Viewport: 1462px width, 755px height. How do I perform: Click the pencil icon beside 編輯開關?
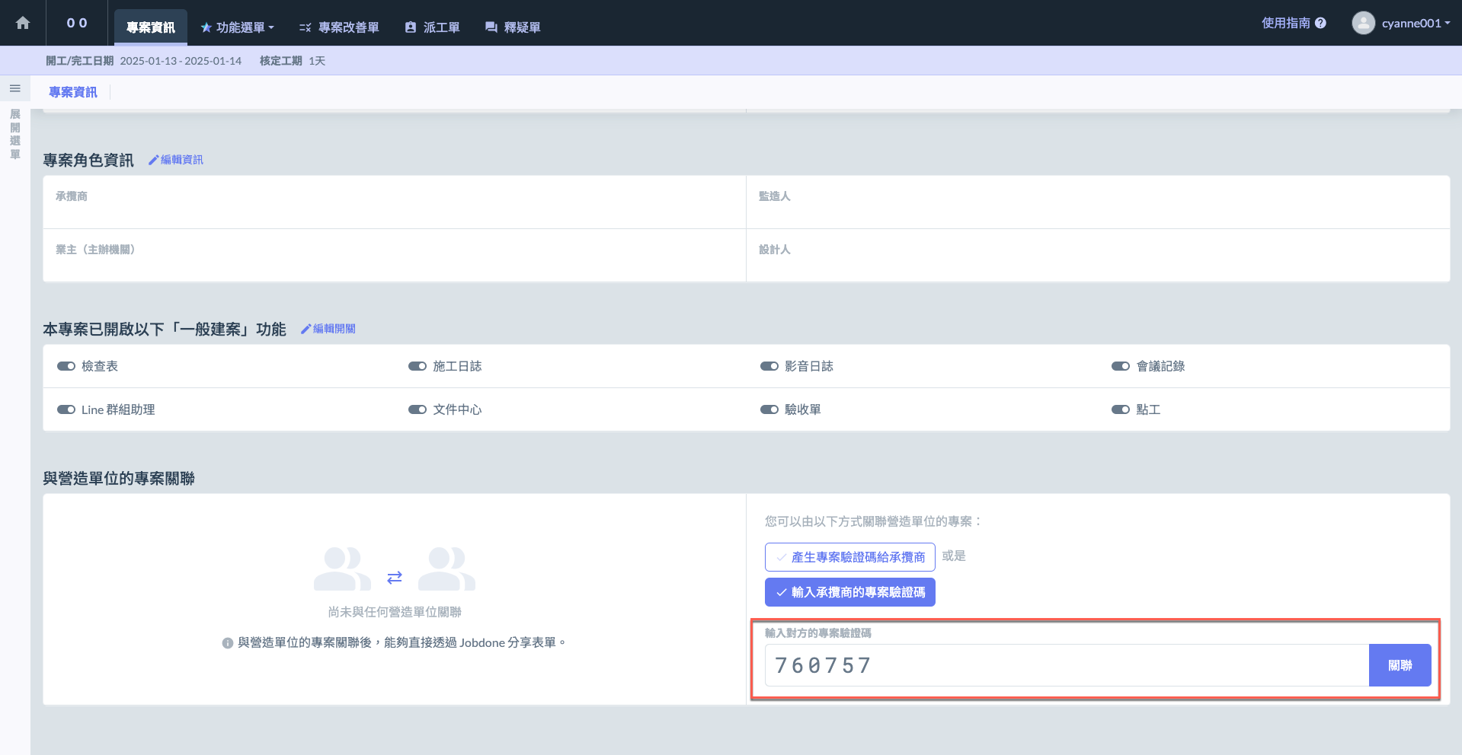[x=306, y=329]
